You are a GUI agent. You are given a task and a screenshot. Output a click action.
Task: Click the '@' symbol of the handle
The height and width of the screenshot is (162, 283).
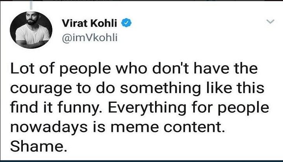point(67,38)
